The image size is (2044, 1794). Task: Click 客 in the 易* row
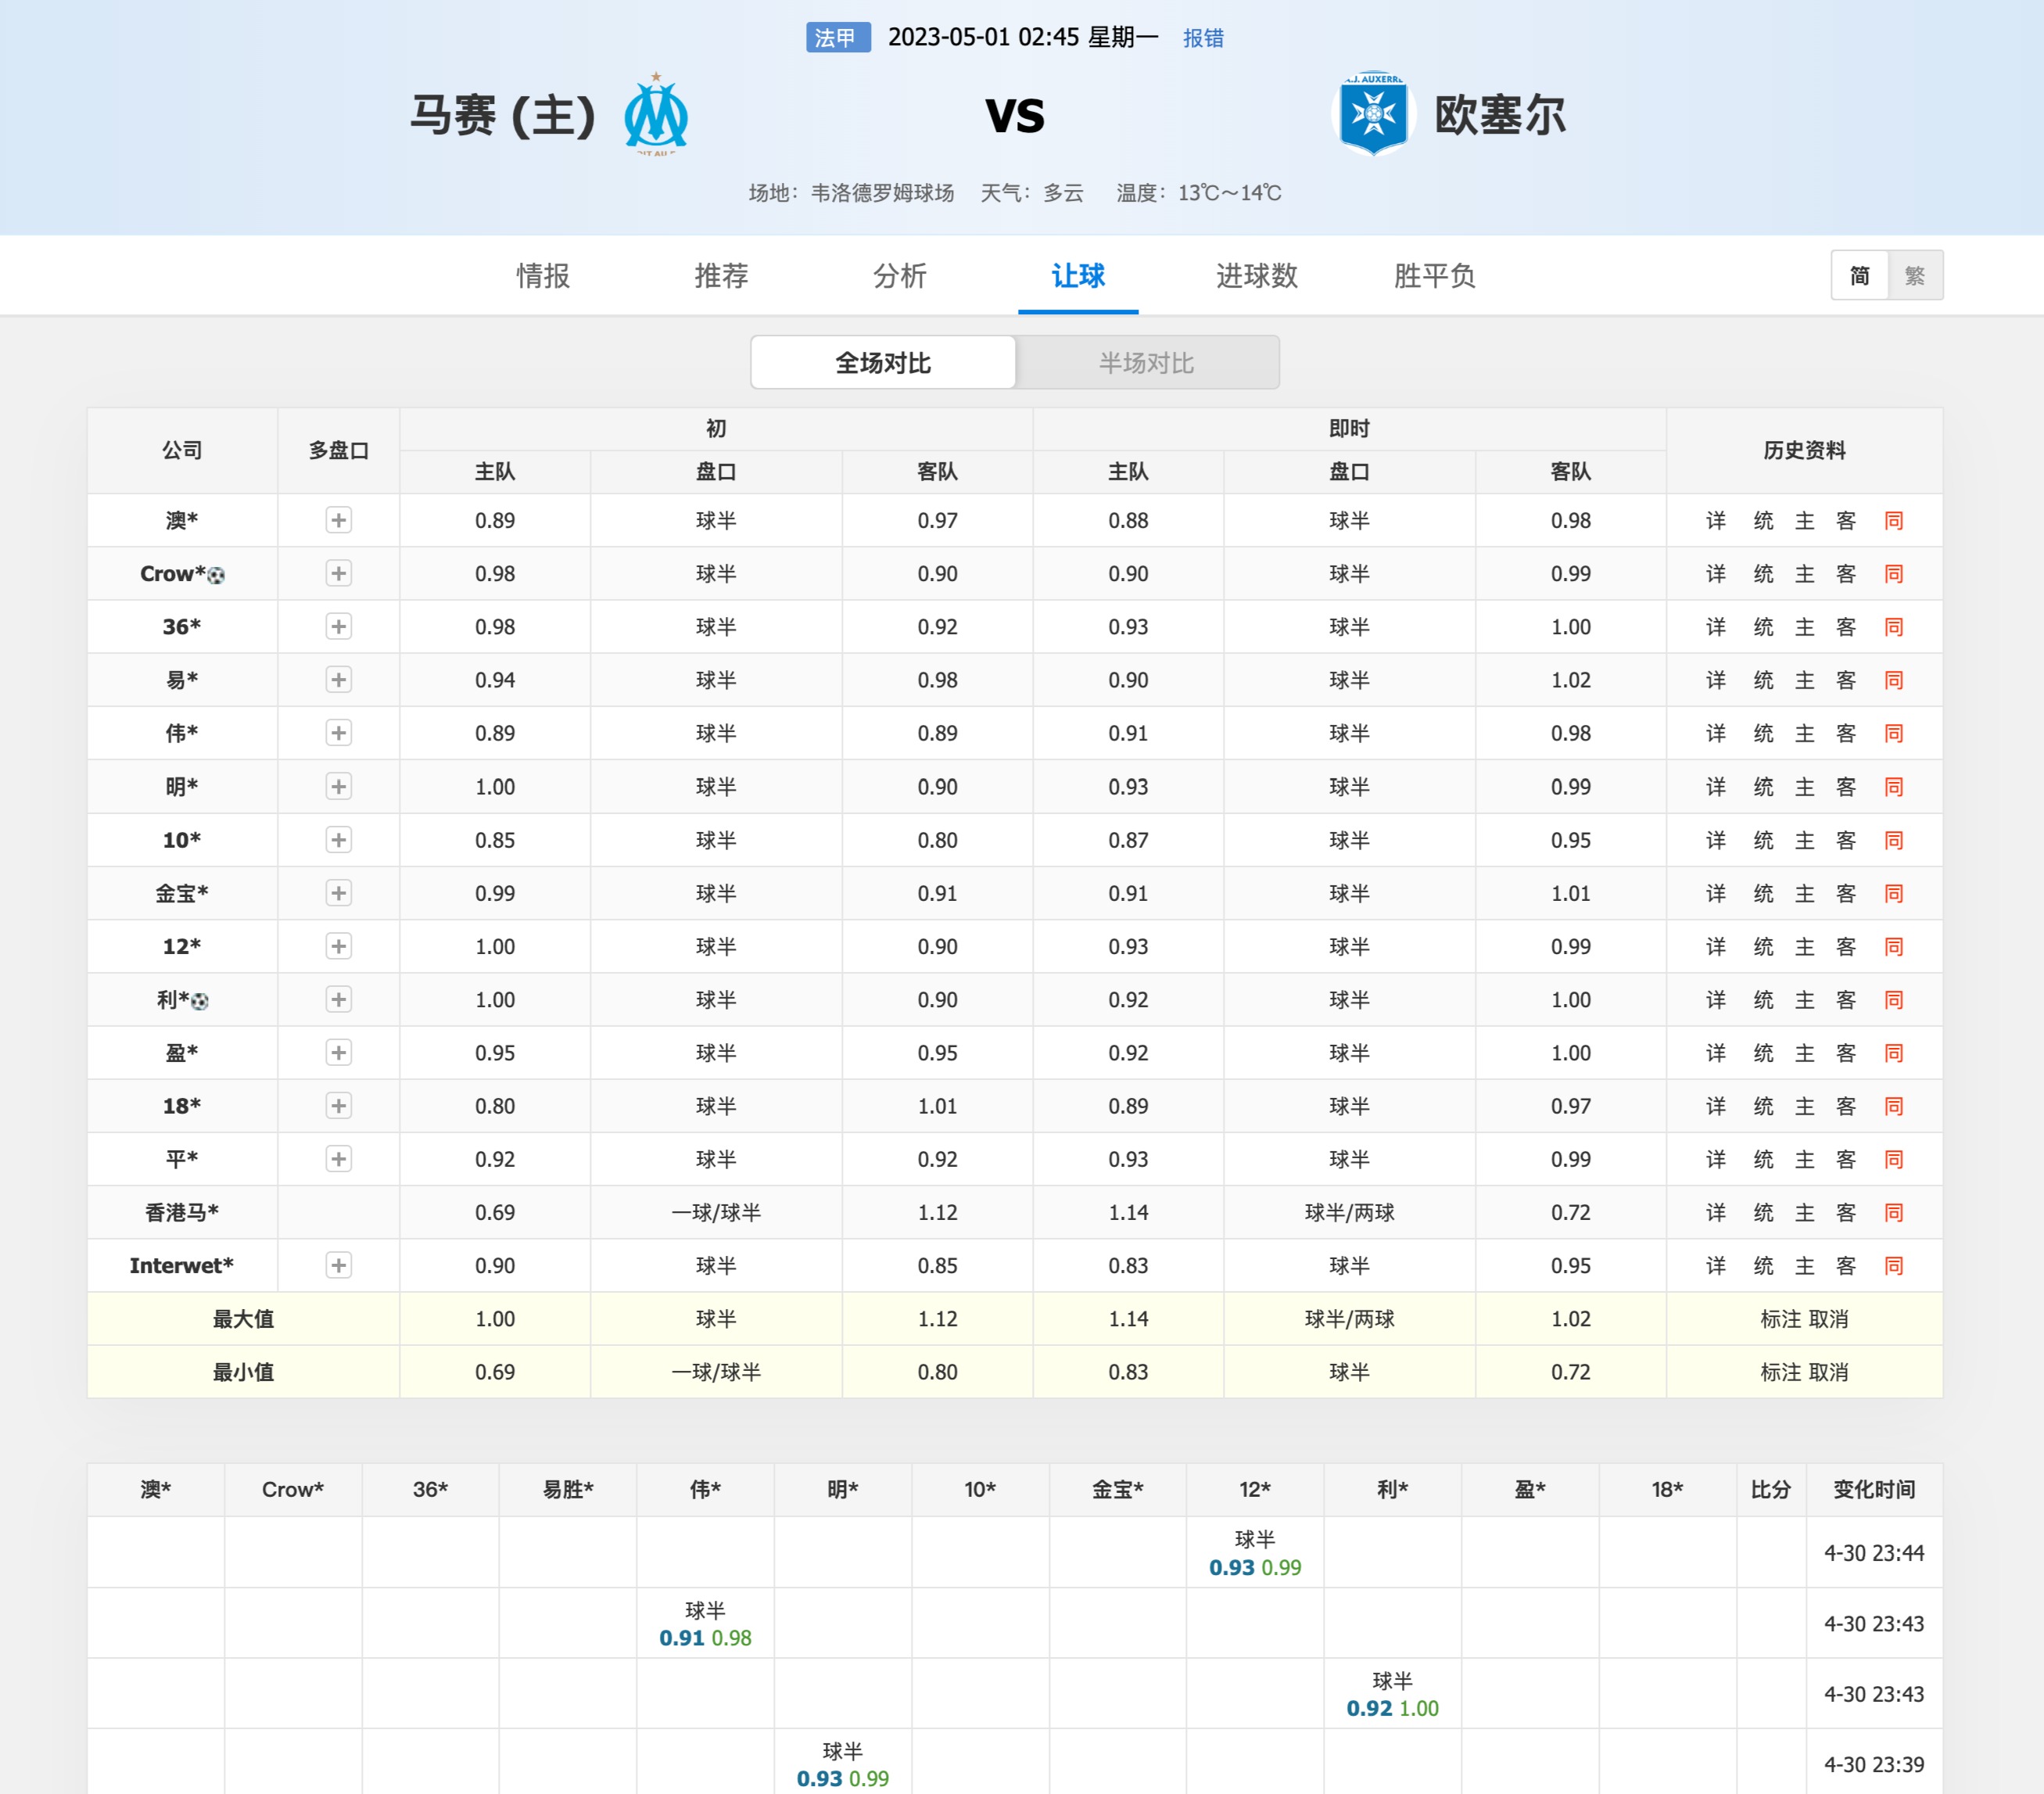click(x=1846, y=680)
